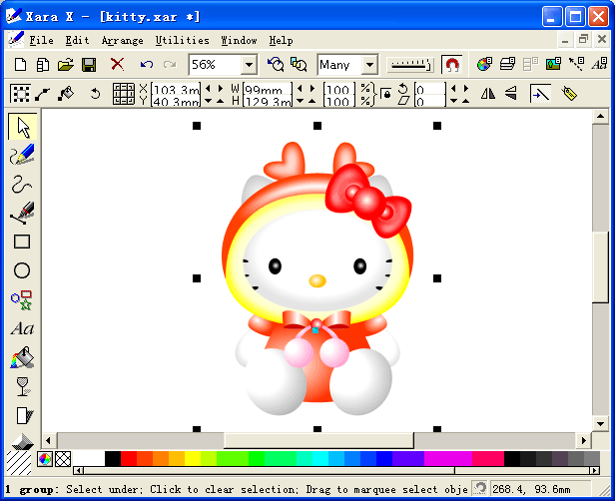Open the Many quality dropdown
Image resolution: width=615 pixels, height=501 pixels.
coord(369,65)
